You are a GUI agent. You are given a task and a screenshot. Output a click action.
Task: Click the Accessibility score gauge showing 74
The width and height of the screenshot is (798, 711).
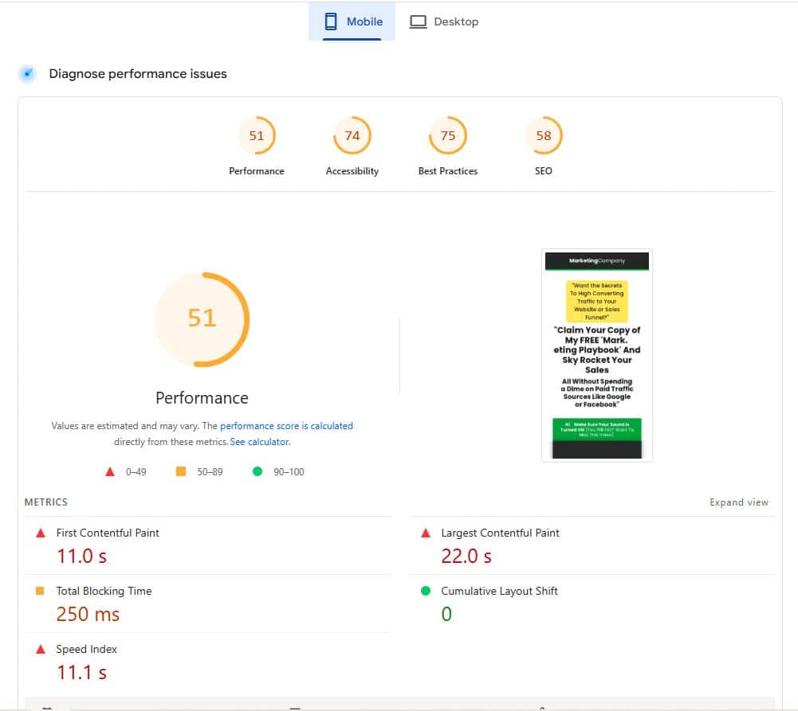(x=352, y=135)
